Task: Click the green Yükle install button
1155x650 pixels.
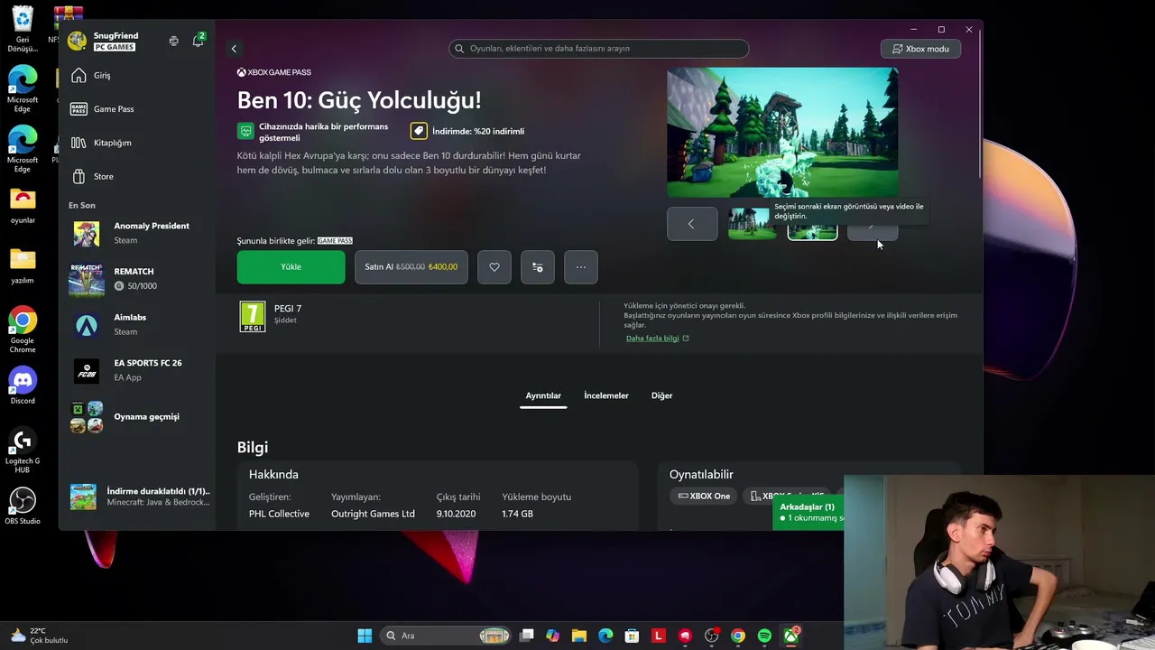Action: (291, 267)
